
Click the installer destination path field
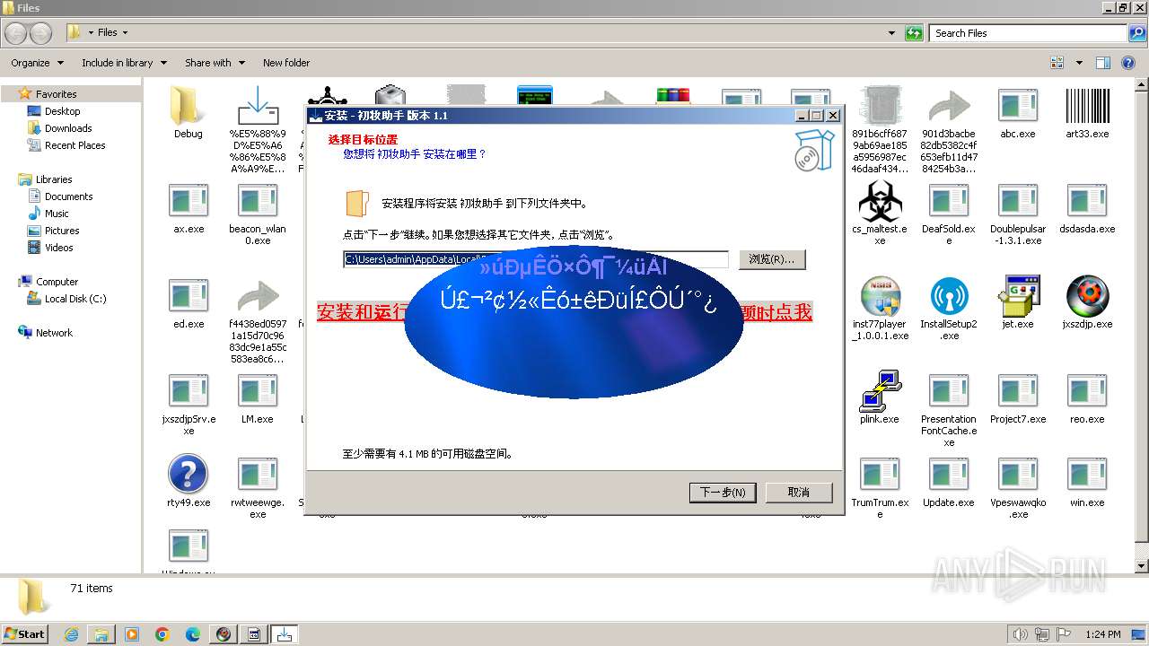[536, 259]
